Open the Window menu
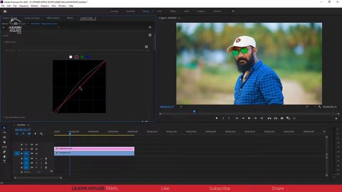342x192 pixels. [62, 6]
